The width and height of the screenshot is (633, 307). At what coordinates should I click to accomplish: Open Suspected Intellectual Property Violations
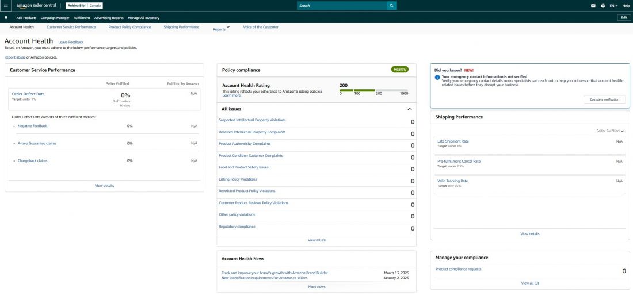[252, 120]
